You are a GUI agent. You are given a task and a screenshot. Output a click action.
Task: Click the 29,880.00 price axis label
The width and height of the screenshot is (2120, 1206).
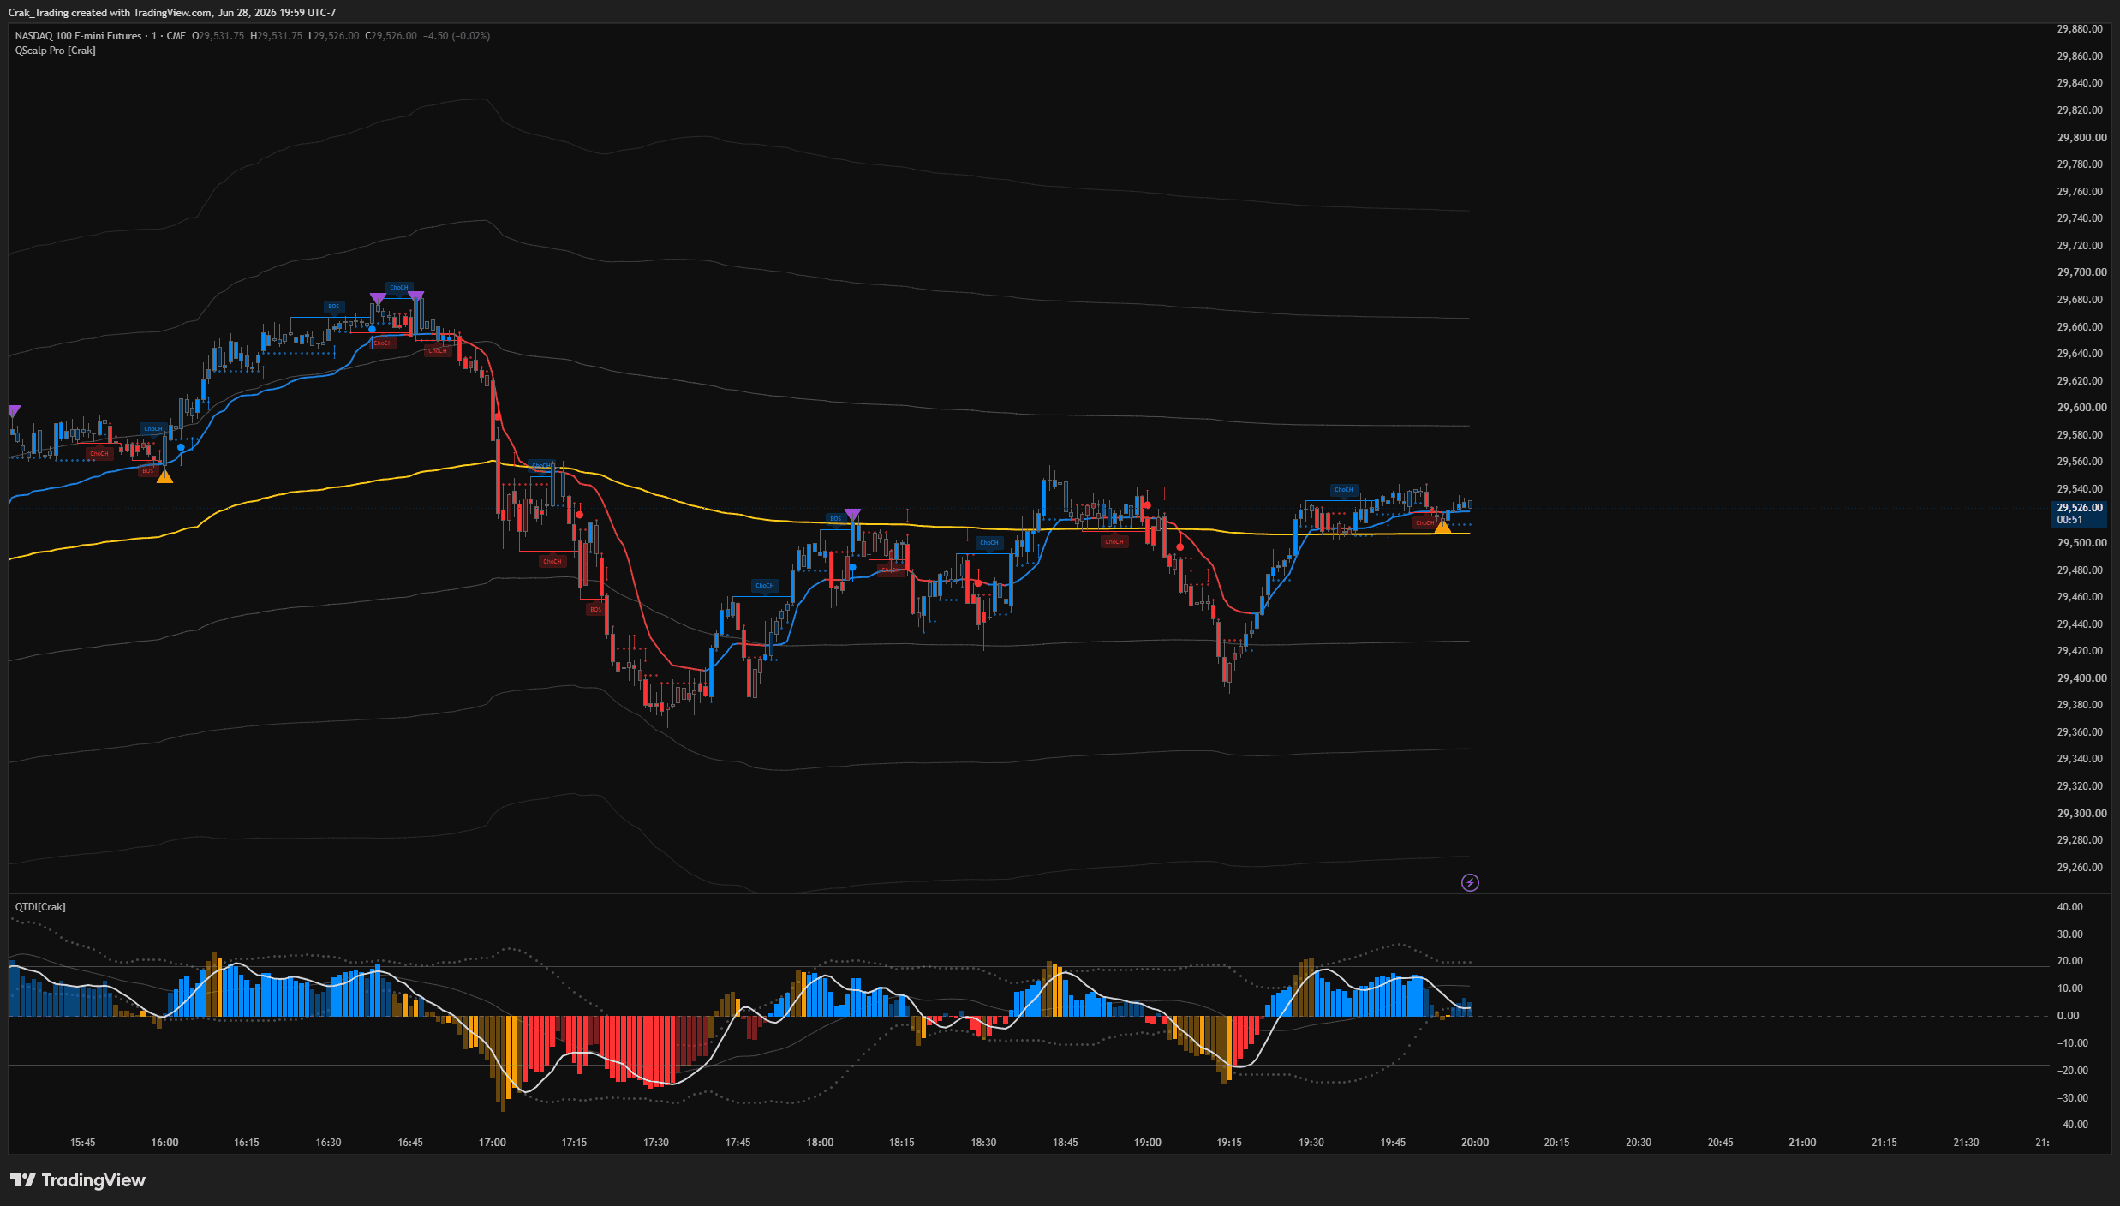pos(2080,29)
